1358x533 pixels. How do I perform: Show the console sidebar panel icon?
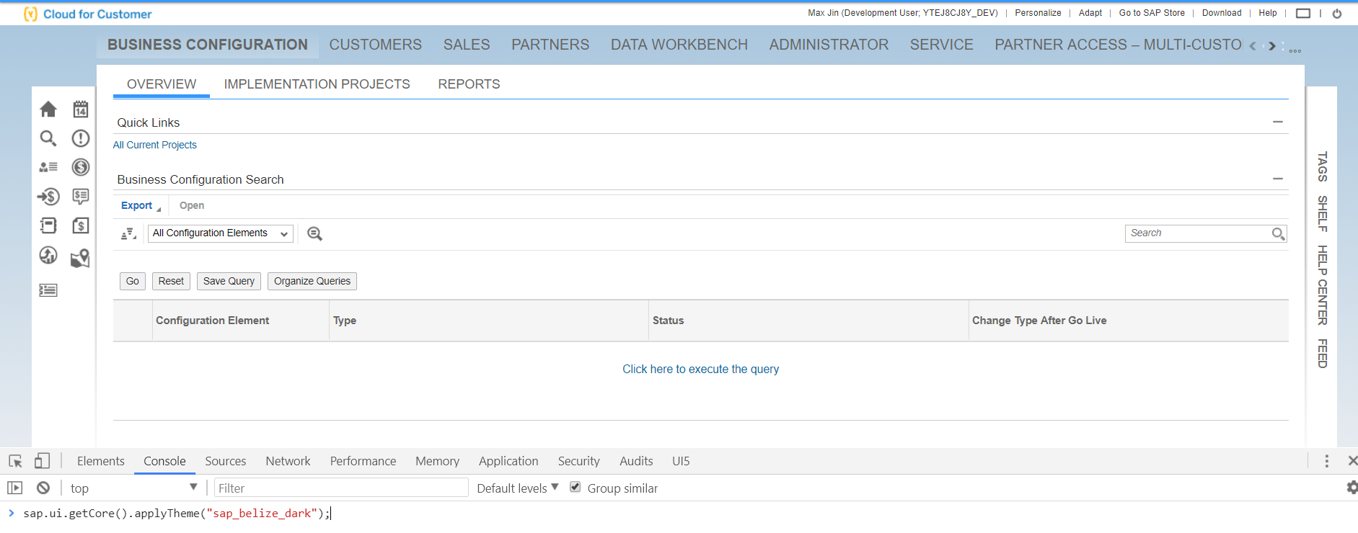tap(14, 488)
